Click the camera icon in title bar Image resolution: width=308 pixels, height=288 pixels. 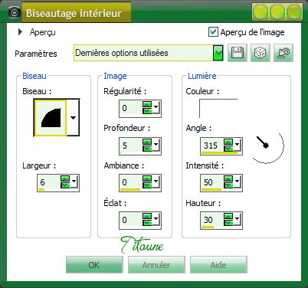tap(14, 12)
